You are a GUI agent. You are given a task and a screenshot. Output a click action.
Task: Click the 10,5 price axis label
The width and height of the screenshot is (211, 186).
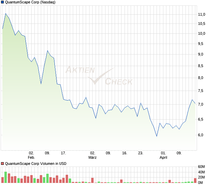tap(201, 24)
